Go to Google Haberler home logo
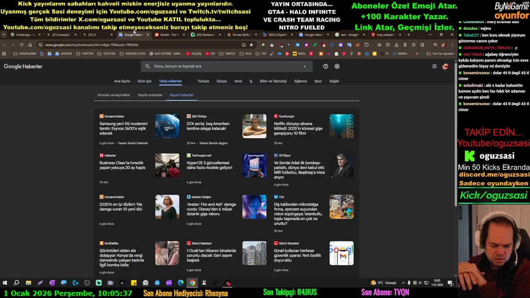This screenshot has width=530, height=298. [x=23, y=66]
